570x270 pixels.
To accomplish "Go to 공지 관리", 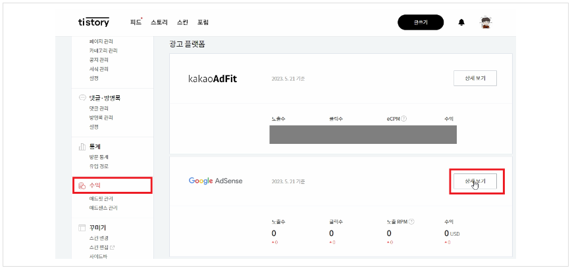I will [x=99, y=60].
